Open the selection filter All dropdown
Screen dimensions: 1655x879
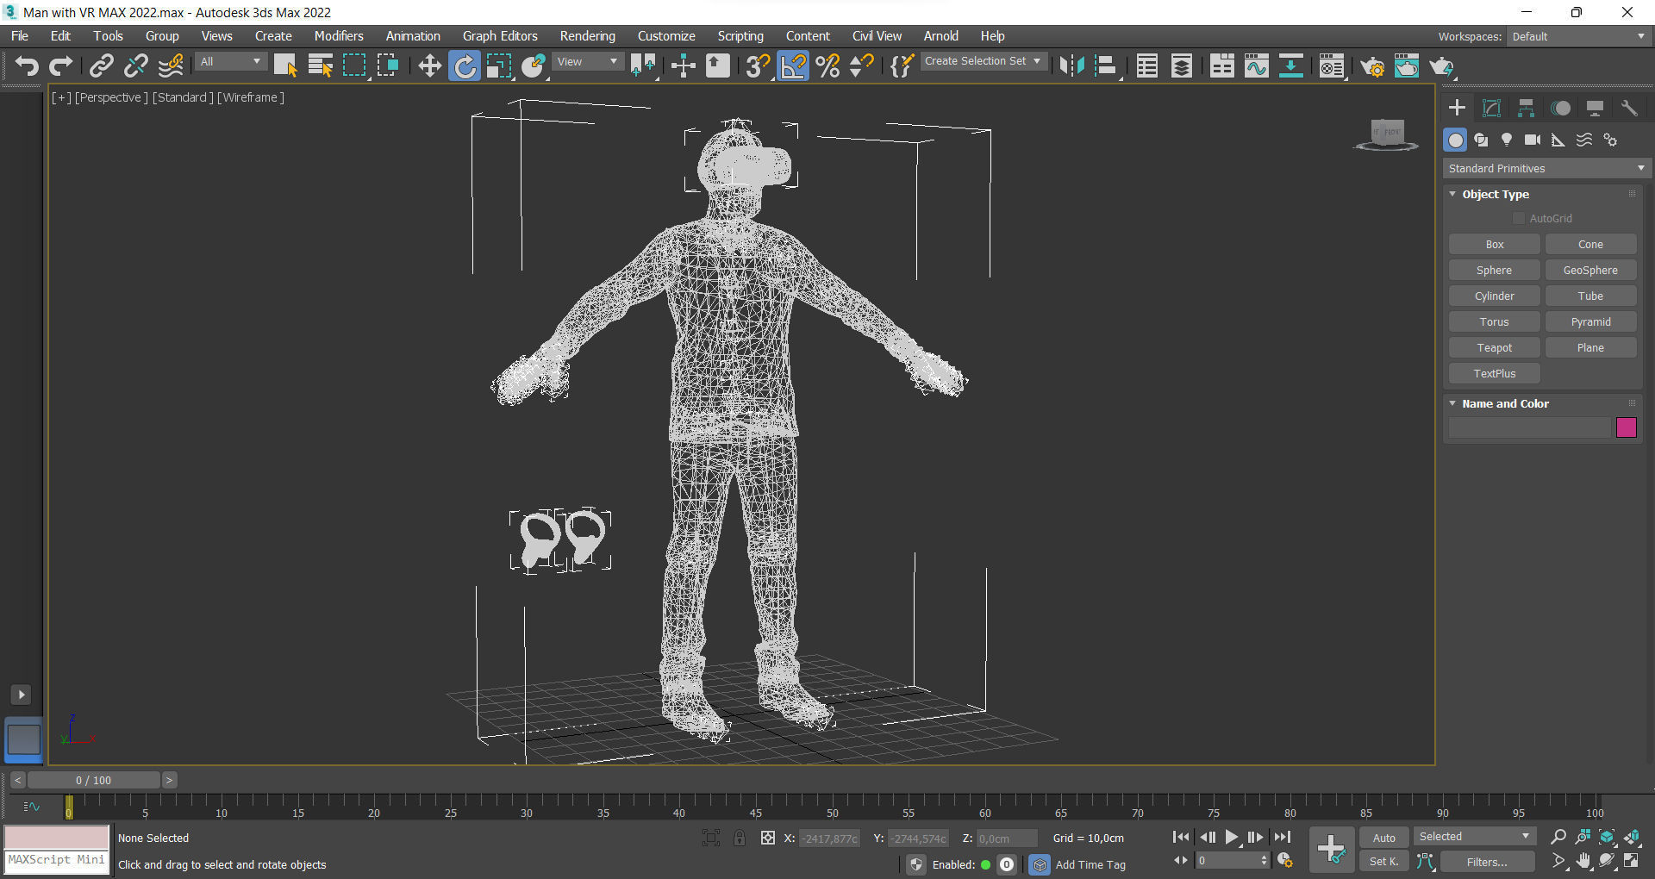coord(230,62)
